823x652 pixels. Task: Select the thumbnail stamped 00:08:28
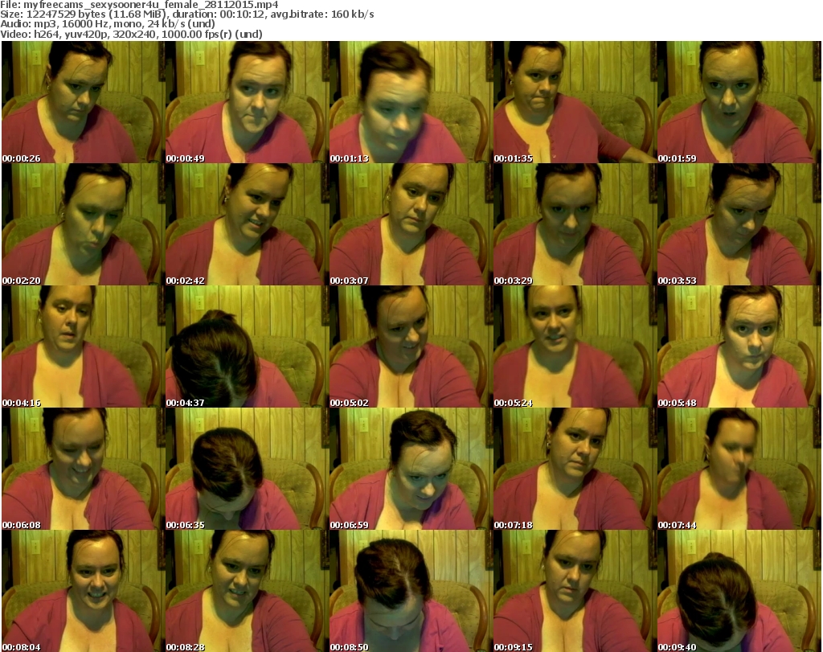247,591
